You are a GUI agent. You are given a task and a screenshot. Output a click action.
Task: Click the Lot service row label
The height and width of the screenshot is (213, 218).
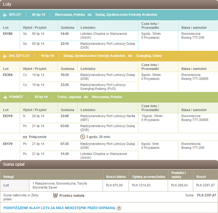coord(6,185)
